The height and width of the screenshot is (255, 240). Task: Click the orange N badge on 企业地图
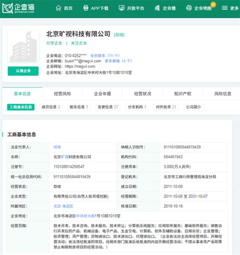click(x=213, y=4)
